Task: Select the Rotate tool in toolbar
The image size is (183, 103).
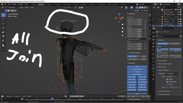Action: [3, 28]
